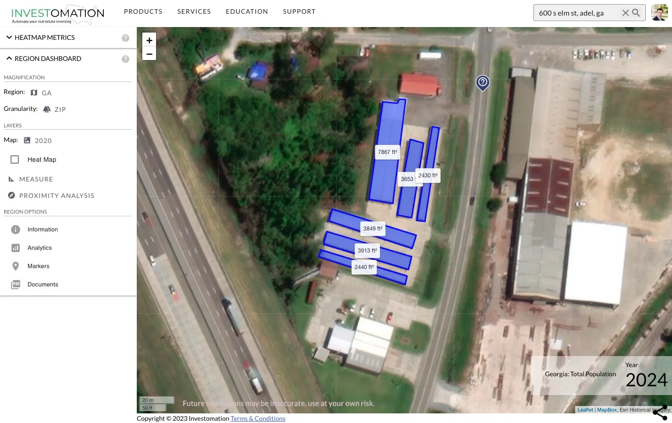Click the map icon next to Region GA
The height and width of the screenshot is (423, 672).
[34, 92]
